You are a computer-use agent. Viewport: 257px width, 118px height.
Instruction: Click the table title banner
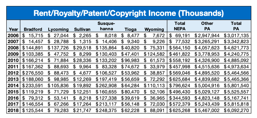[x=129, y=13]
